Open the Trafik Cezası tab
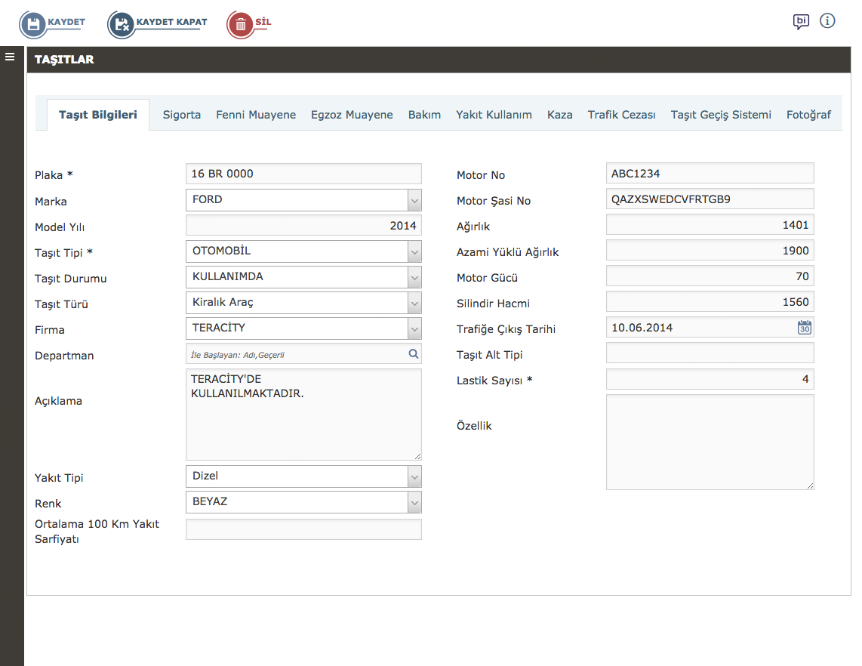The width and height of the screenshot is (862, 666). (621, 115)
